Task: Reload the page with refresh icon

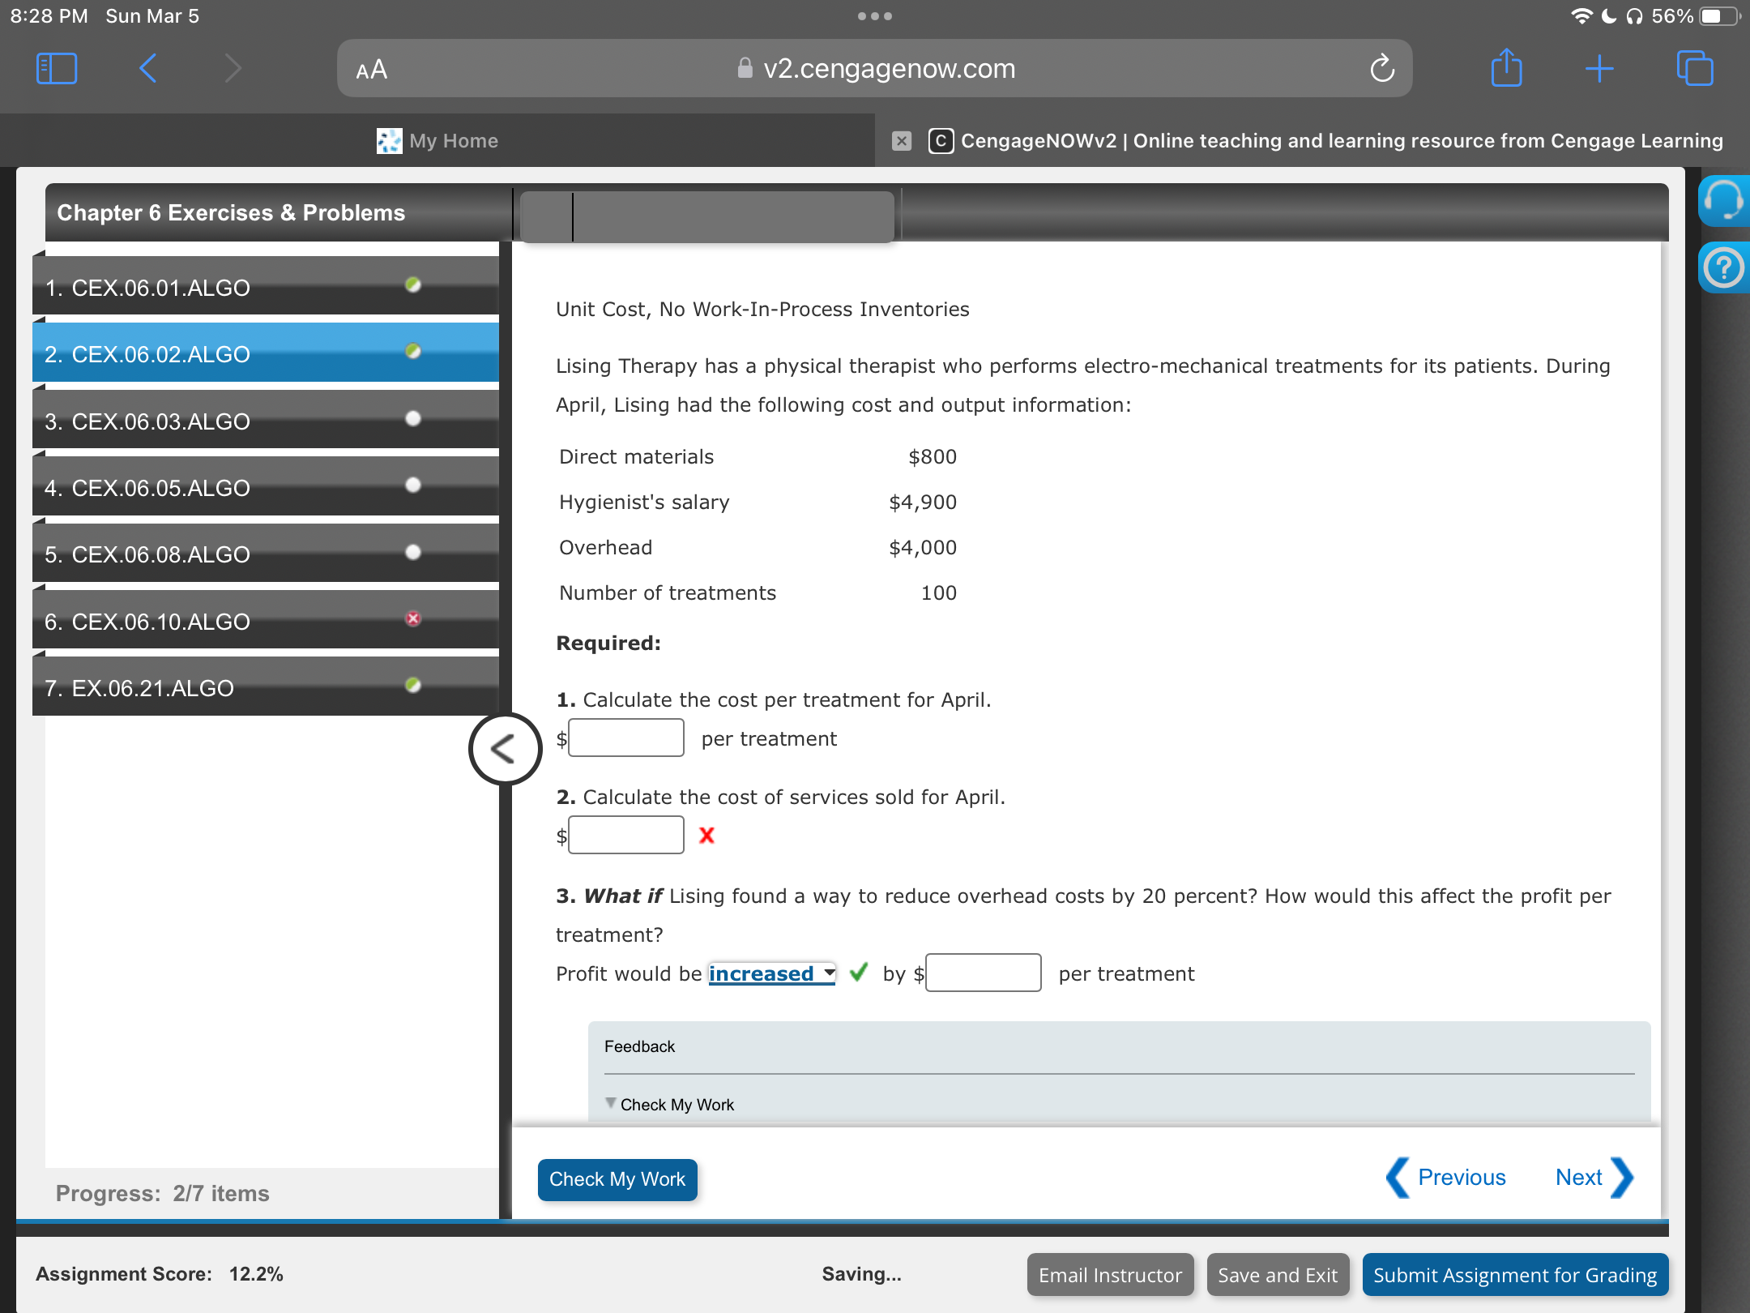Action: [1382, 69]
